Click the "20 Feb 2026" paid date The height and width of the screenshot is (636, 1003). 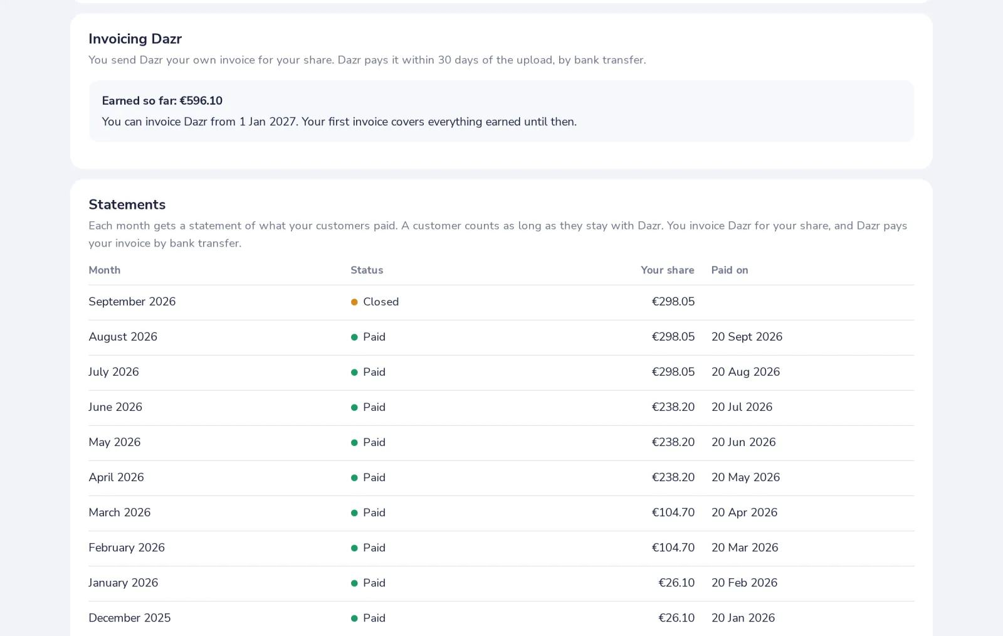click(744, 583)
